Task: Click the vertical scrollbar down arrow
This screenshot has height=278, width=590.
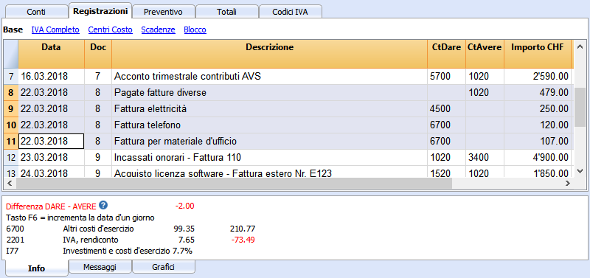Action: (x=580, y=170)
